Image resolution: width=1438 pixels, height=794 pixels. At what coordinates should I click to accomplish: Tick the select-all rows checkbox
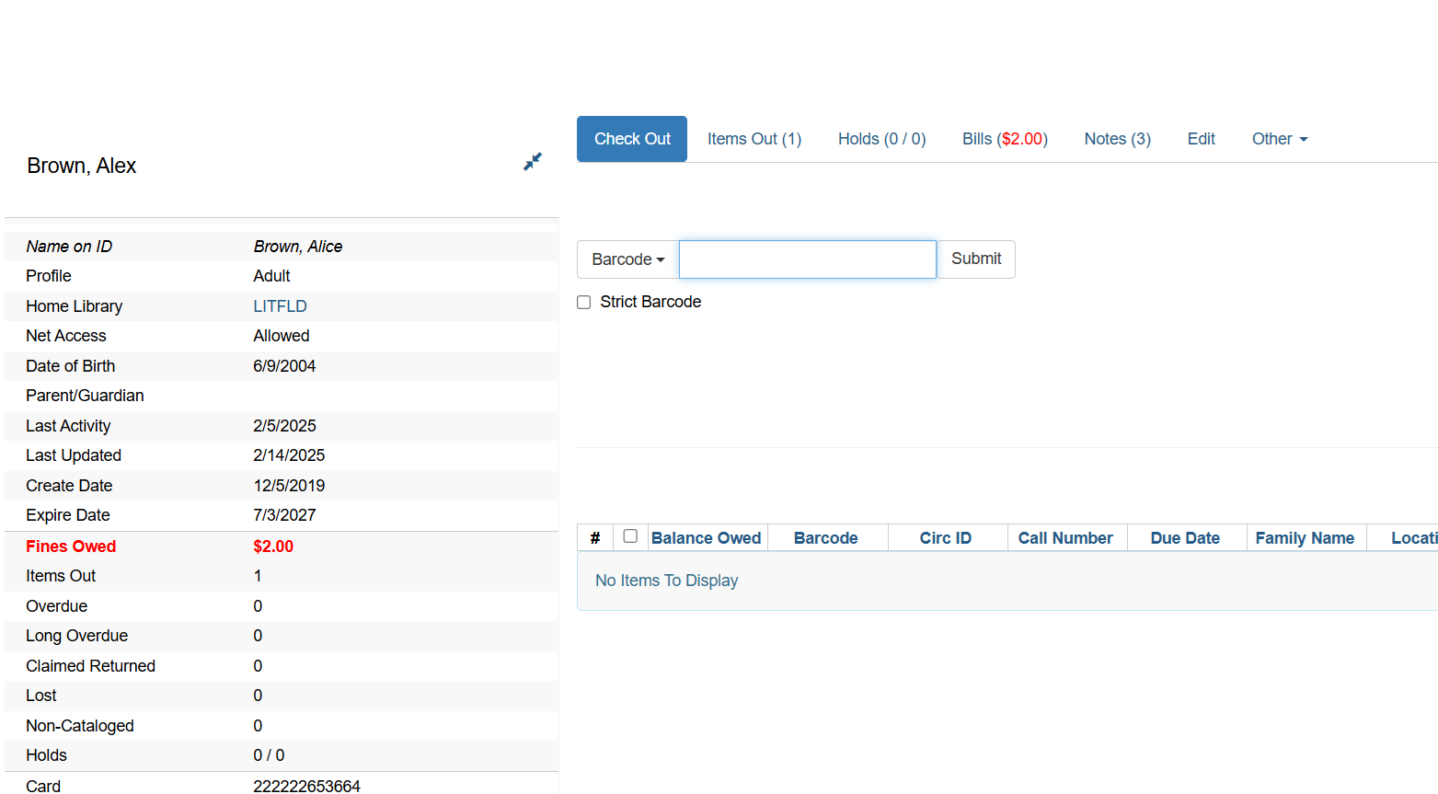630,536
